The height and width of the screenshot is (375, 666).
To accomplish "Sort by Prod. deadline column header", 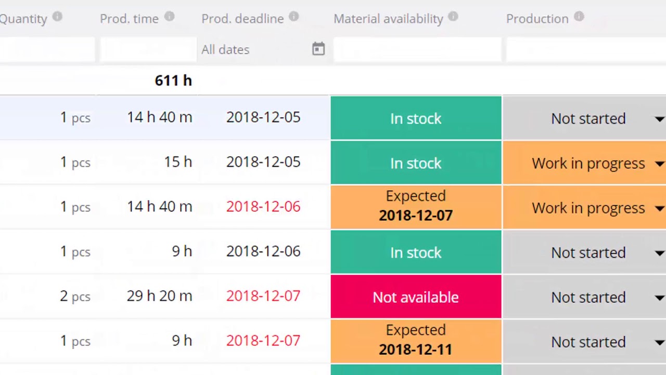I will pyautogui.click(x=242, y=19).
